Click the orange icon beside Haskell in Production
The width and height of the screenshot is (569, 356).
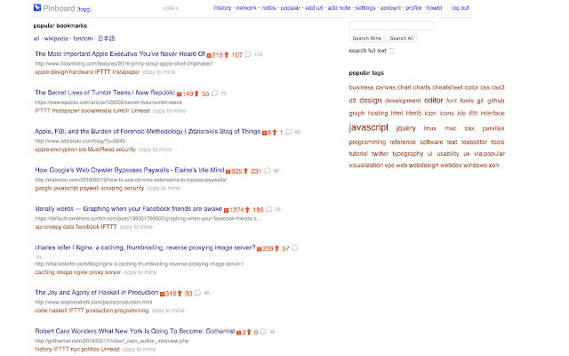coord(162,294)
